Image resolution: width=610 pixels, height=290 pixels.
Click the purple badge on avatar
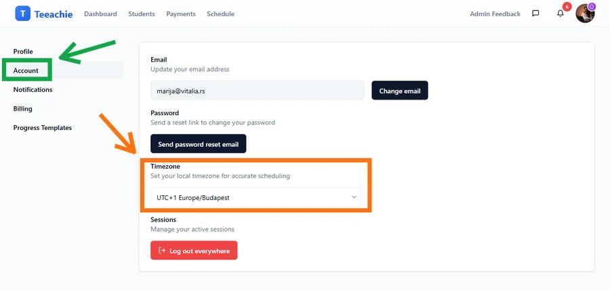coord(591,7)
